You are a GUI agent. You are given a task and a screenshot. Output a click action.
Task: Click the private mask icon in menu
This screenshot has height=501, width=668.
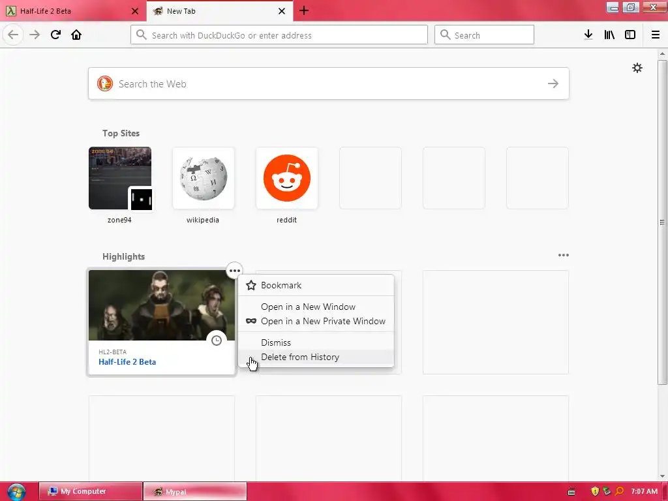point(251,321)
